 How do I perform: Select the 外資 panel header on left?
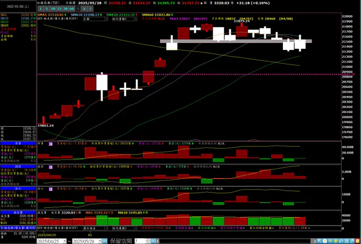[18, 143]
